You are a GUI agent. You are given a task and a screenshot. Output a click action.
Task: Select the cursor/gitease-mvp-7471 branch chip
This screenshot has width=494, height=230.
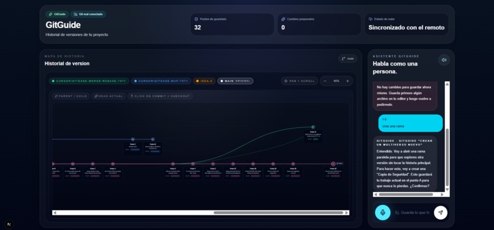tap(161, 81)
